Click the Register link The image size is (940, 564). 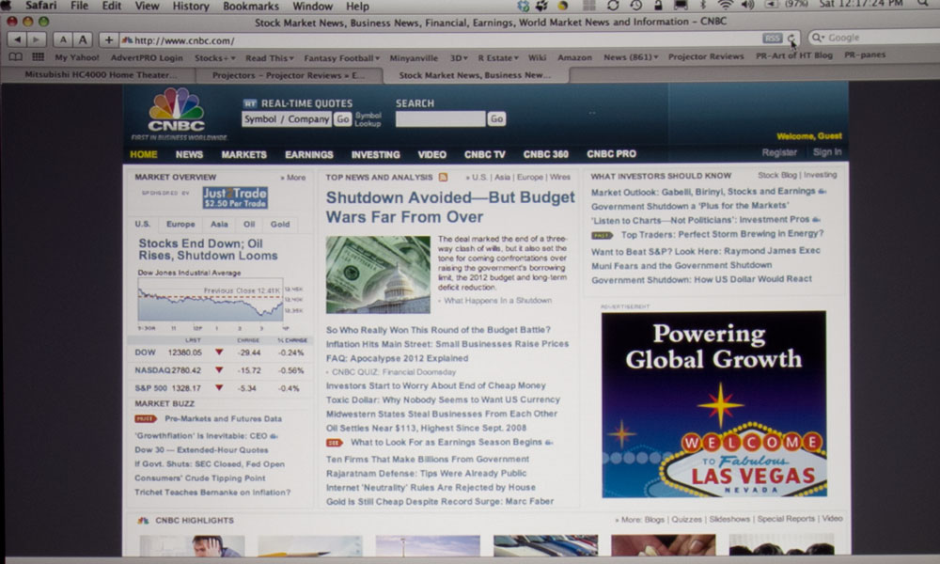pyautogui.click(x=779, y=152)
